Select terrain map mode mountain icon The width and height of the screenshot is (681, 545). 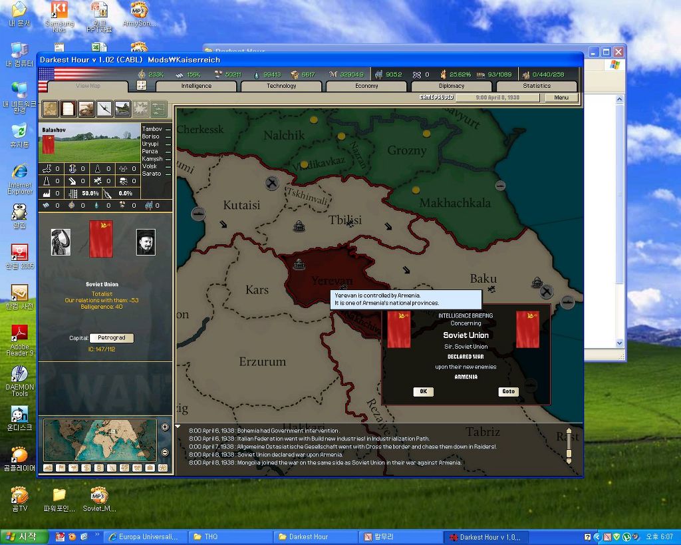[48, 468]
